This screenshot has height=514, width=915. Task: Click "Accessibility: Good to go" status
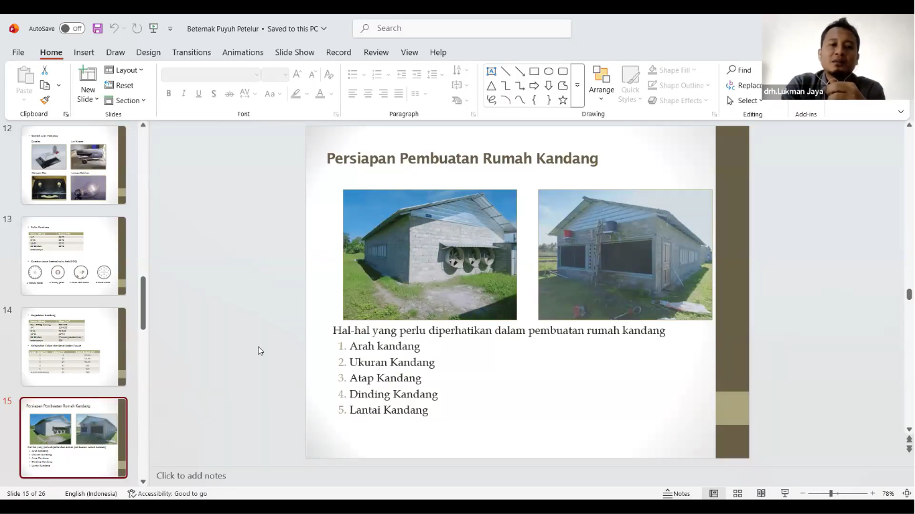coord(167,493)
